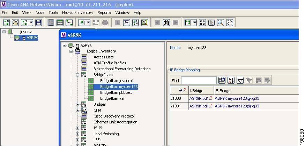Activate the pan hand tool

[230, 23]
